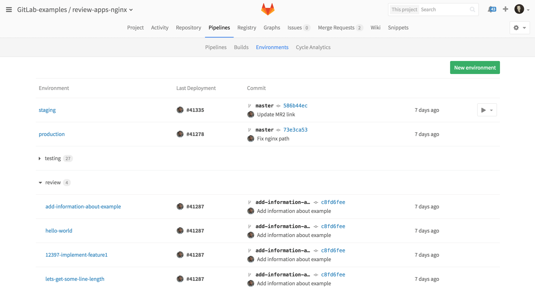This screenshot has height=298, width=535.
Task: Open the notifications bell with 43 todos
Action: [x=491, y=9]
